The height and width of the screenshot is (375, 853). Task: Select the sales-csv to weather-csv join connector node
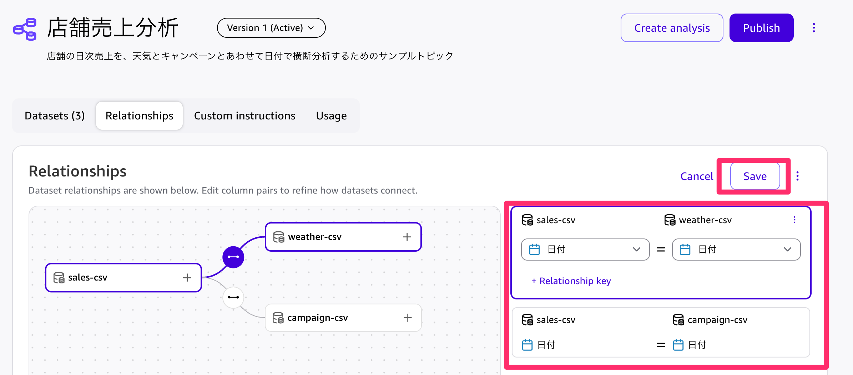tap(233, 257)
